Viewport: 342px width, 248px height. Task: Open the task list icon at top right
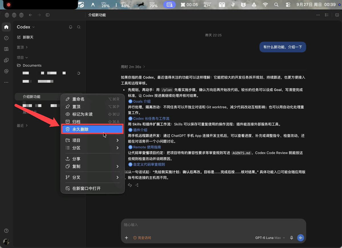[x=327, y=15]
